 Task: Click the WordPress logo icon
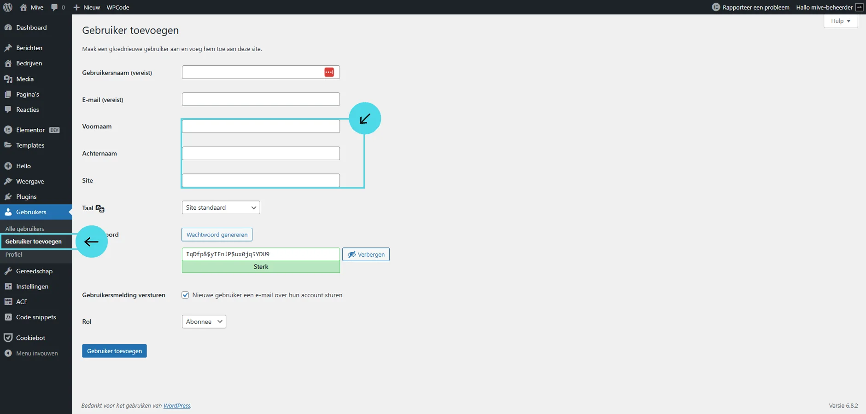click(7, 7)
